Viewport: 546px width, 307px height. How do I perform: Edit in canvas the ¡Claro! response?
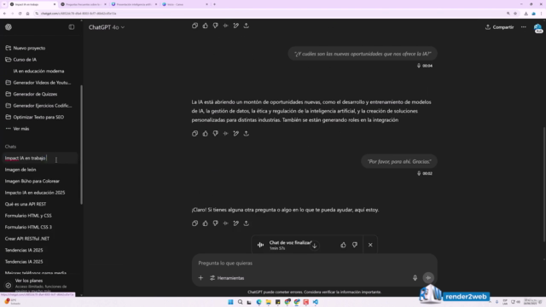pos(236,223)
